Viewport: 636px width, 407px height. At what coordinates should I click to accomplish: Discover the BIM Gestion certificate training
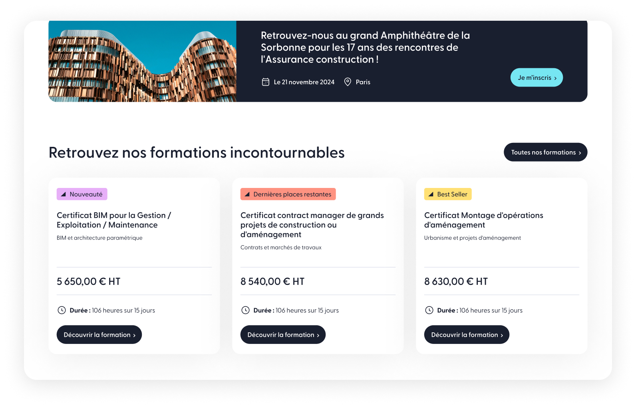click(99, 335)
